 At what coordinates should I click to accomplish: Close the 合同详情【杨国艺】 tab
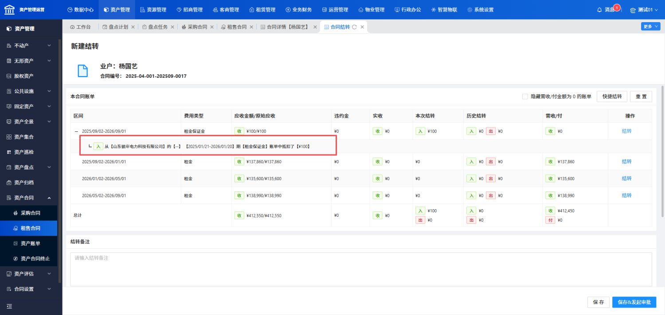315,27
